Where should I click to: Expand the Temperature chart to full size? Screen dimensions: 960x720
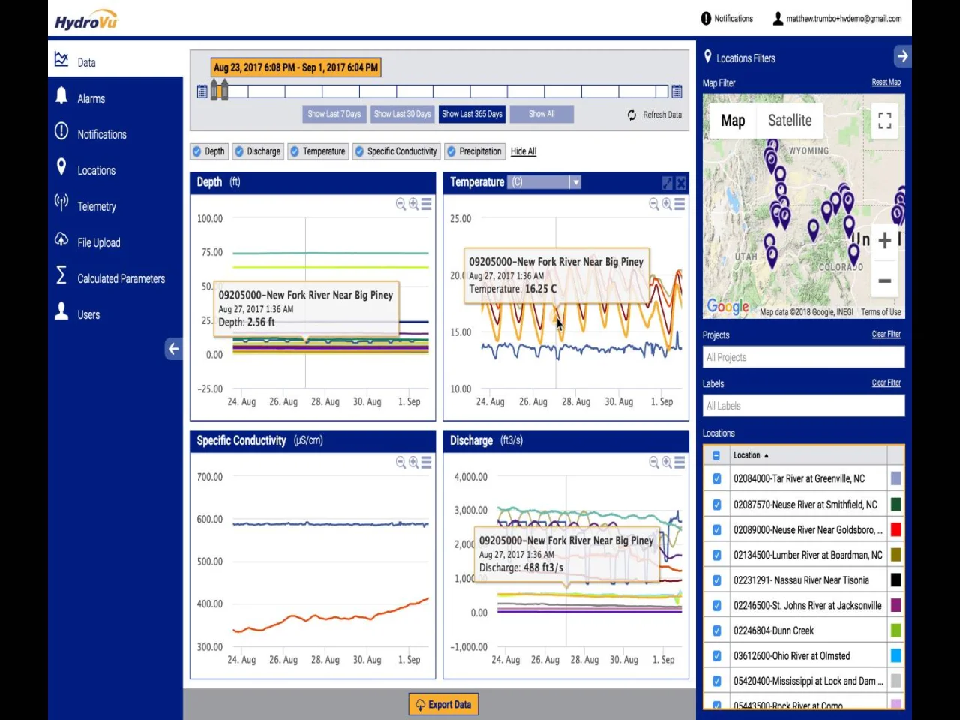pos(667,183)
